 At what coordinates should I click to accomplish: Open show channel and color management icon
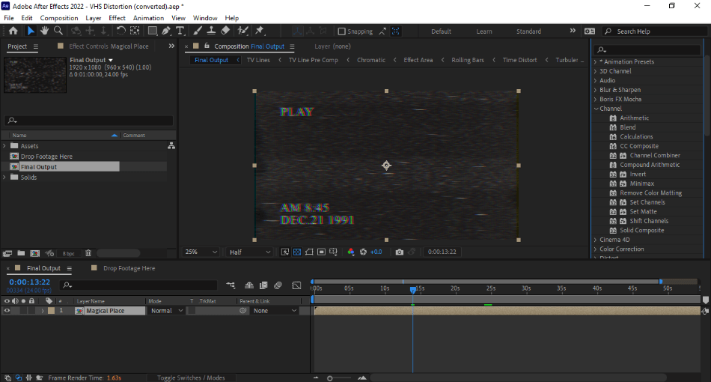(350, 252)
